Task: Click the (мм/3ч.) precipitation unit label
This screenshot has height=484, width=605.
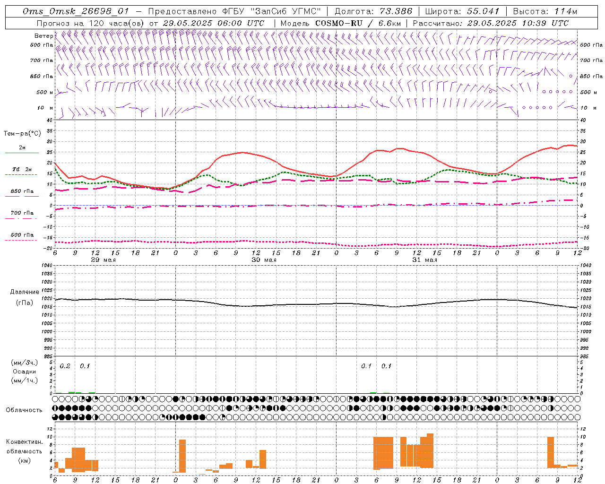Action: pos(24,363)
